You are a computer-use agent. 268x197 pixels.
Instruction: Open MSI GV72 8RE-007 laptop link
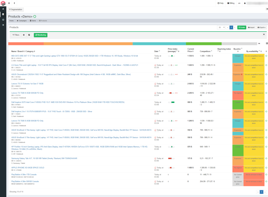coord(75,56)
